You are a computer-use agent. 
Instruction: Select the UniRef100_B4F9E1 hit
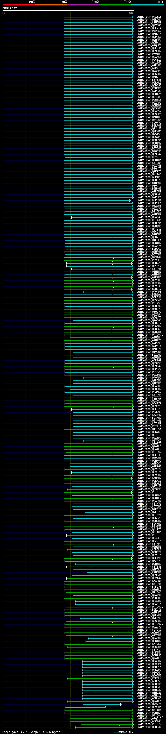(149, 240)
